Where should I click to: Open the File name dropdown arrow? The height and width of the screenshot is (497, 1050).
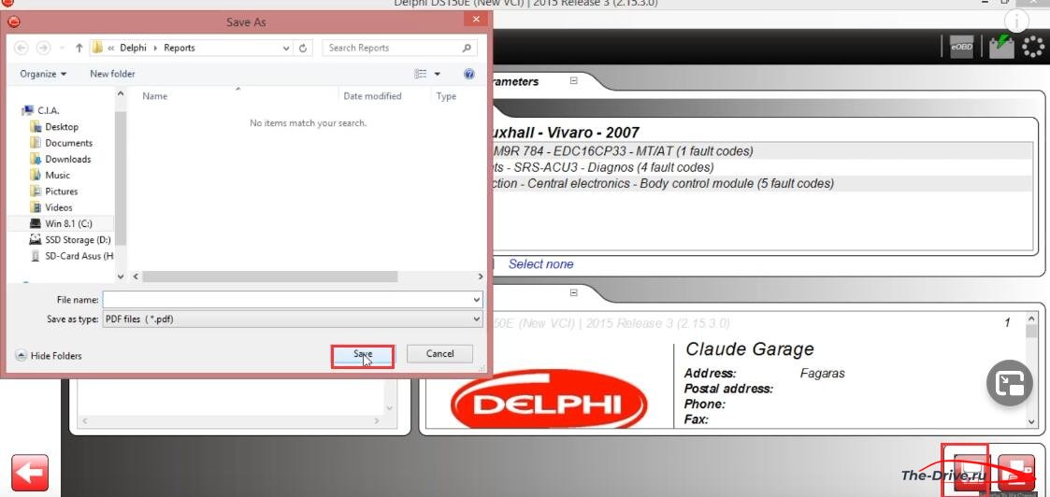477,300
